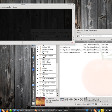
Task: Expand the Peter Gabriel artist node
Action: 38,71
